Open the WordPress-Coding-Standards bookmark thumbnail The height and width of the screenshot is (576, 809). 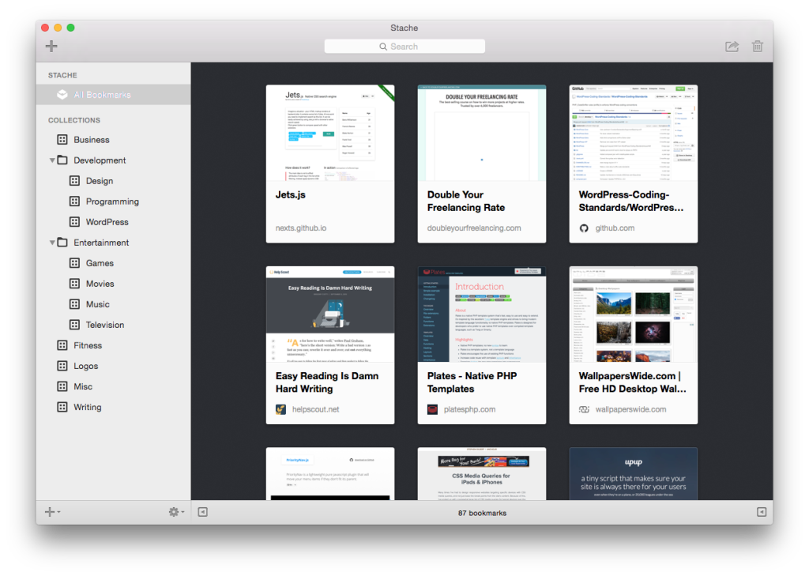coord(634,133)
